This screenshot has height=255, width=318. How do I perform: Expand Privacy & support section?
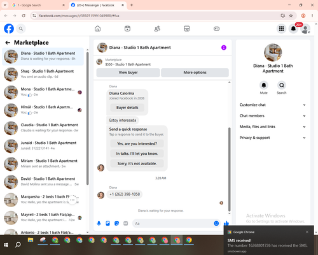[x=273, y=138]
